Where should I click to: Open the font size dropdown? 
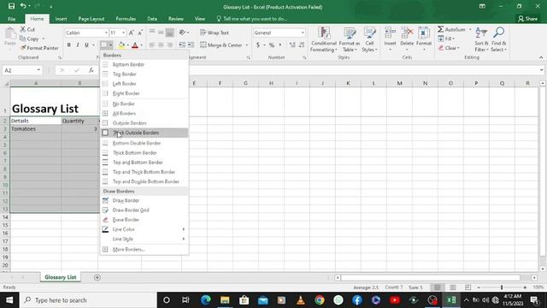click(123, 33)
